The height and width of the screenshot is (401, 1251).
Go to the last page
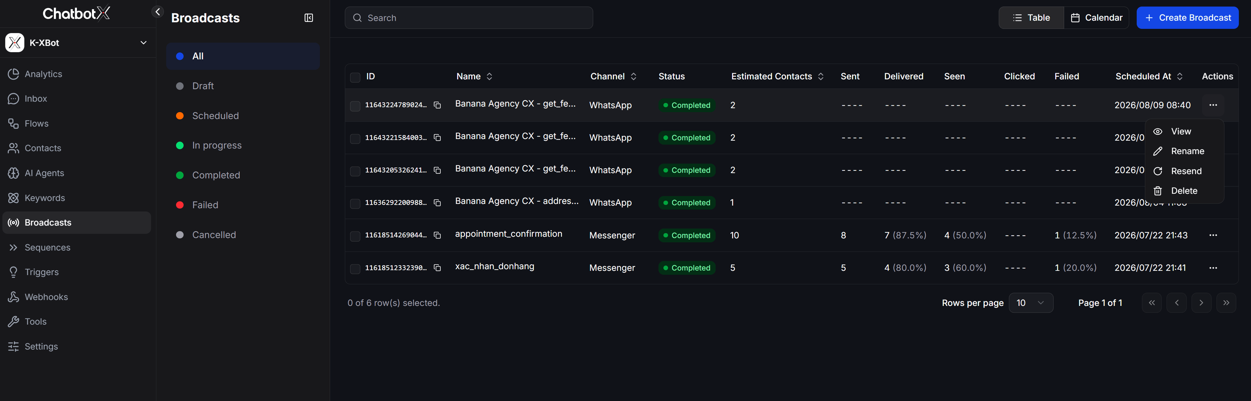click(x=1226, y=303)
